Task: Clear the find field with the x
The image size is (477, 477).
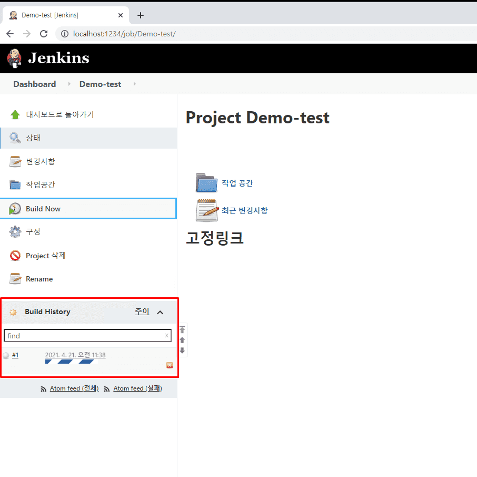Action: coord(167,335)
